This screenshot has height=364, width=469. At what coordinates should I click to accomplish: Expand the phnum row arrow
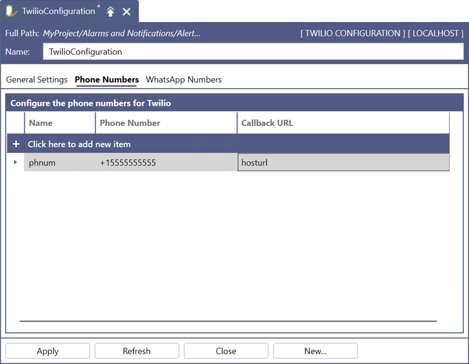[16, 162]
